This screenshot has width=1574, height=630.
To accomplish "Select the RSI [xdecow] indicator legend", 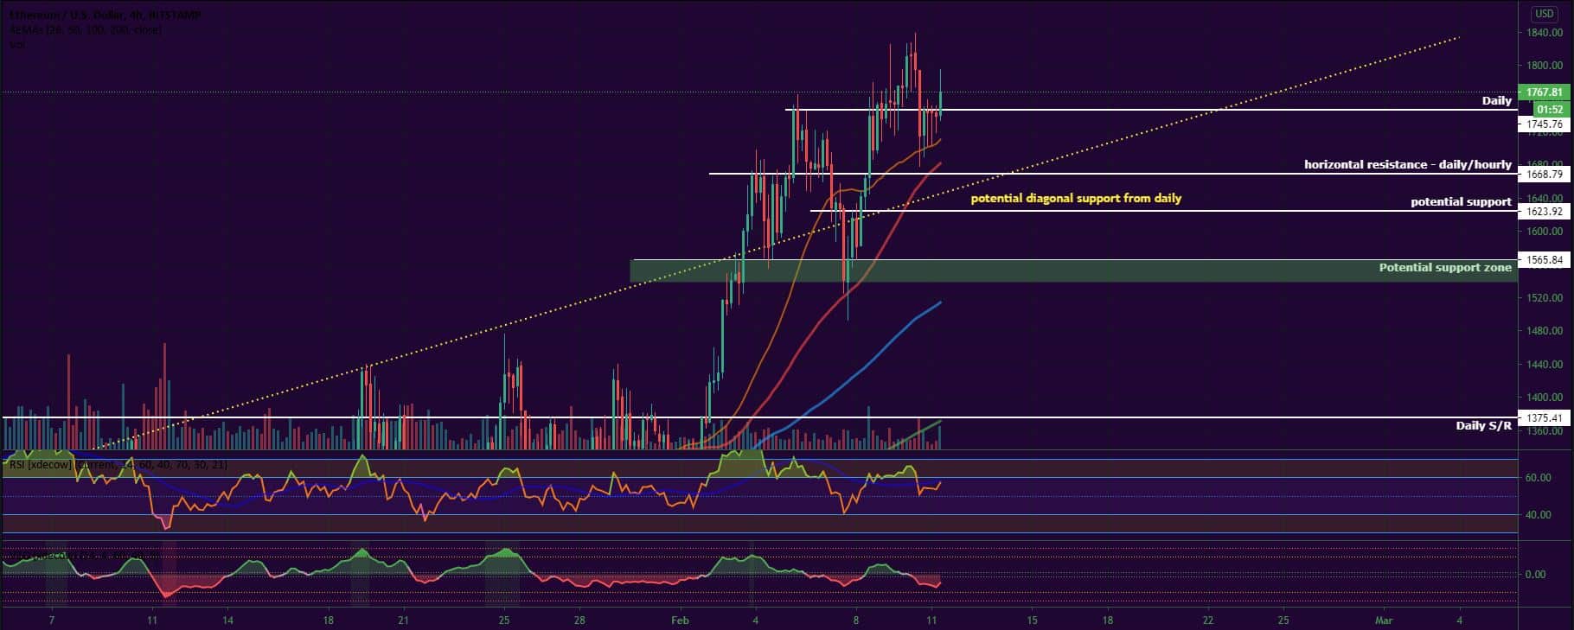I will coord(117,465).
